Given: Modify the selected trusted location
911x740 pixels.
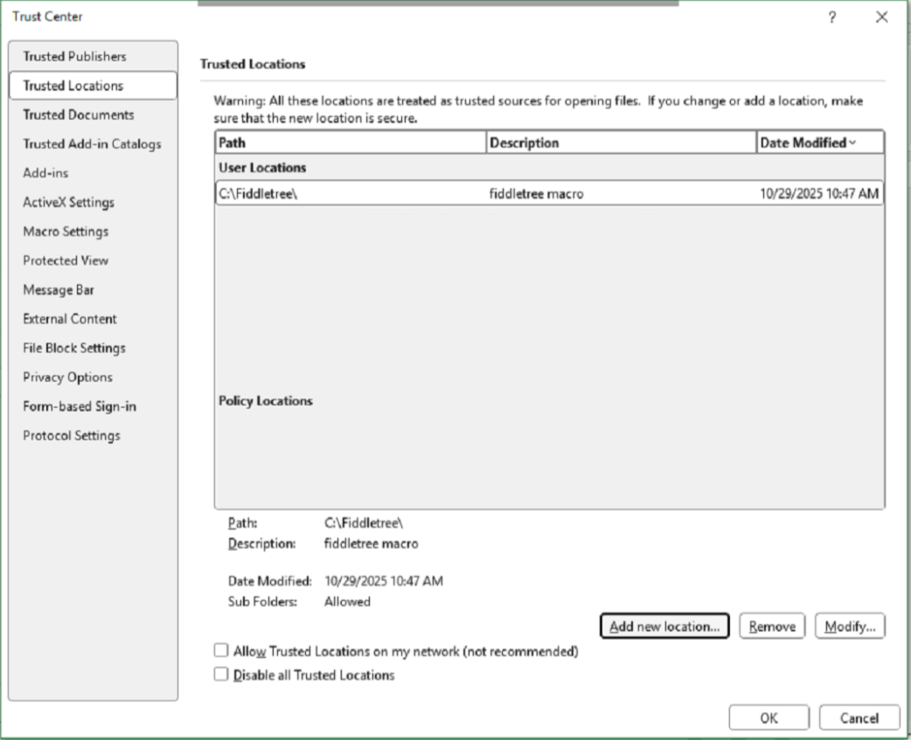Looking at the screenshot, I should coord(850,626).
